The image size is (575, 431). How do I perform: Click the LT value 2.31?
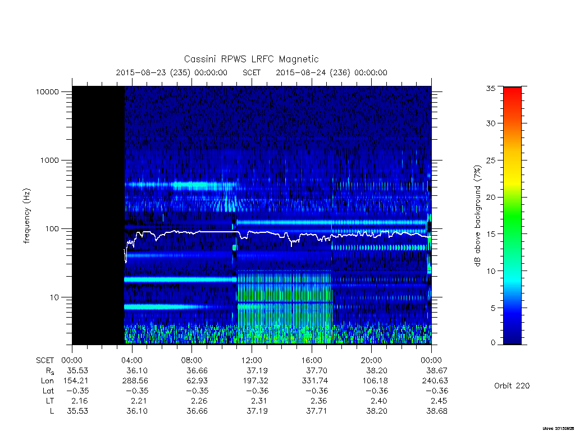tap(259, 401)
